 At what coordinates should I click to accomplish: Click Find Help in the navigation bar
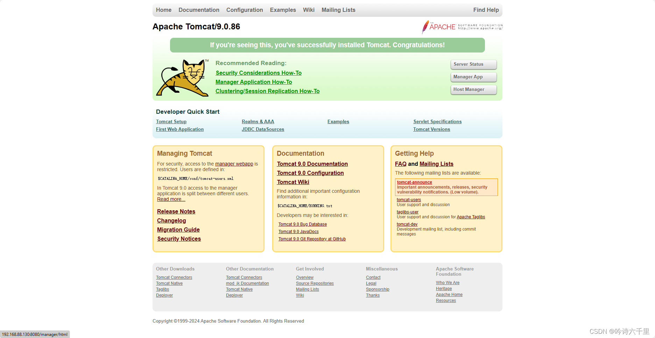click(x=486, y=10)
